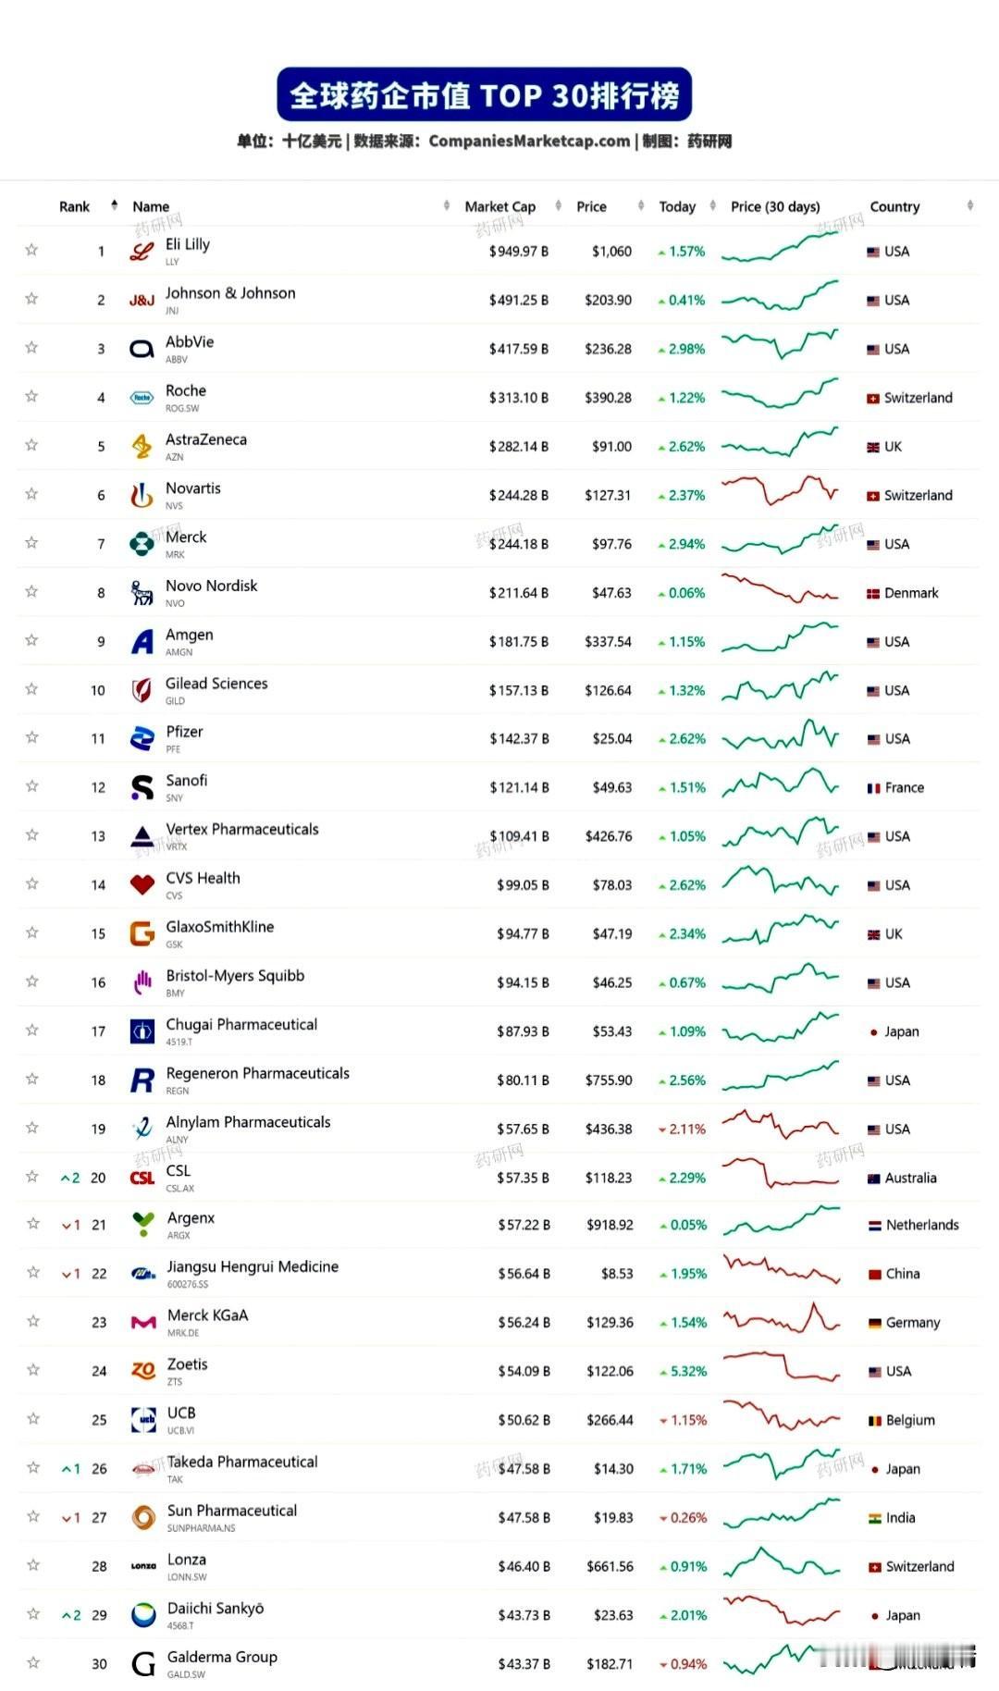Sort by Today column header
Image resolution: width=999 pixels, height=1691 pixels.
click(x=677, y=206)
